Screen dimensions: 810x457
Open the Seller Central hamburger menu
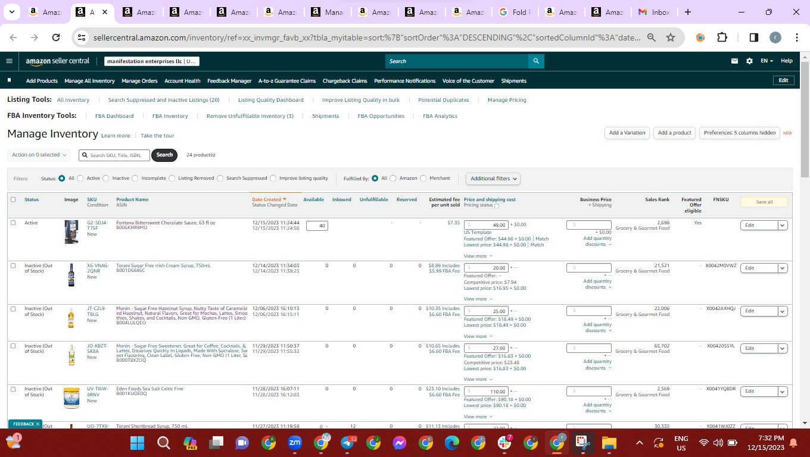tap(9, 61)
